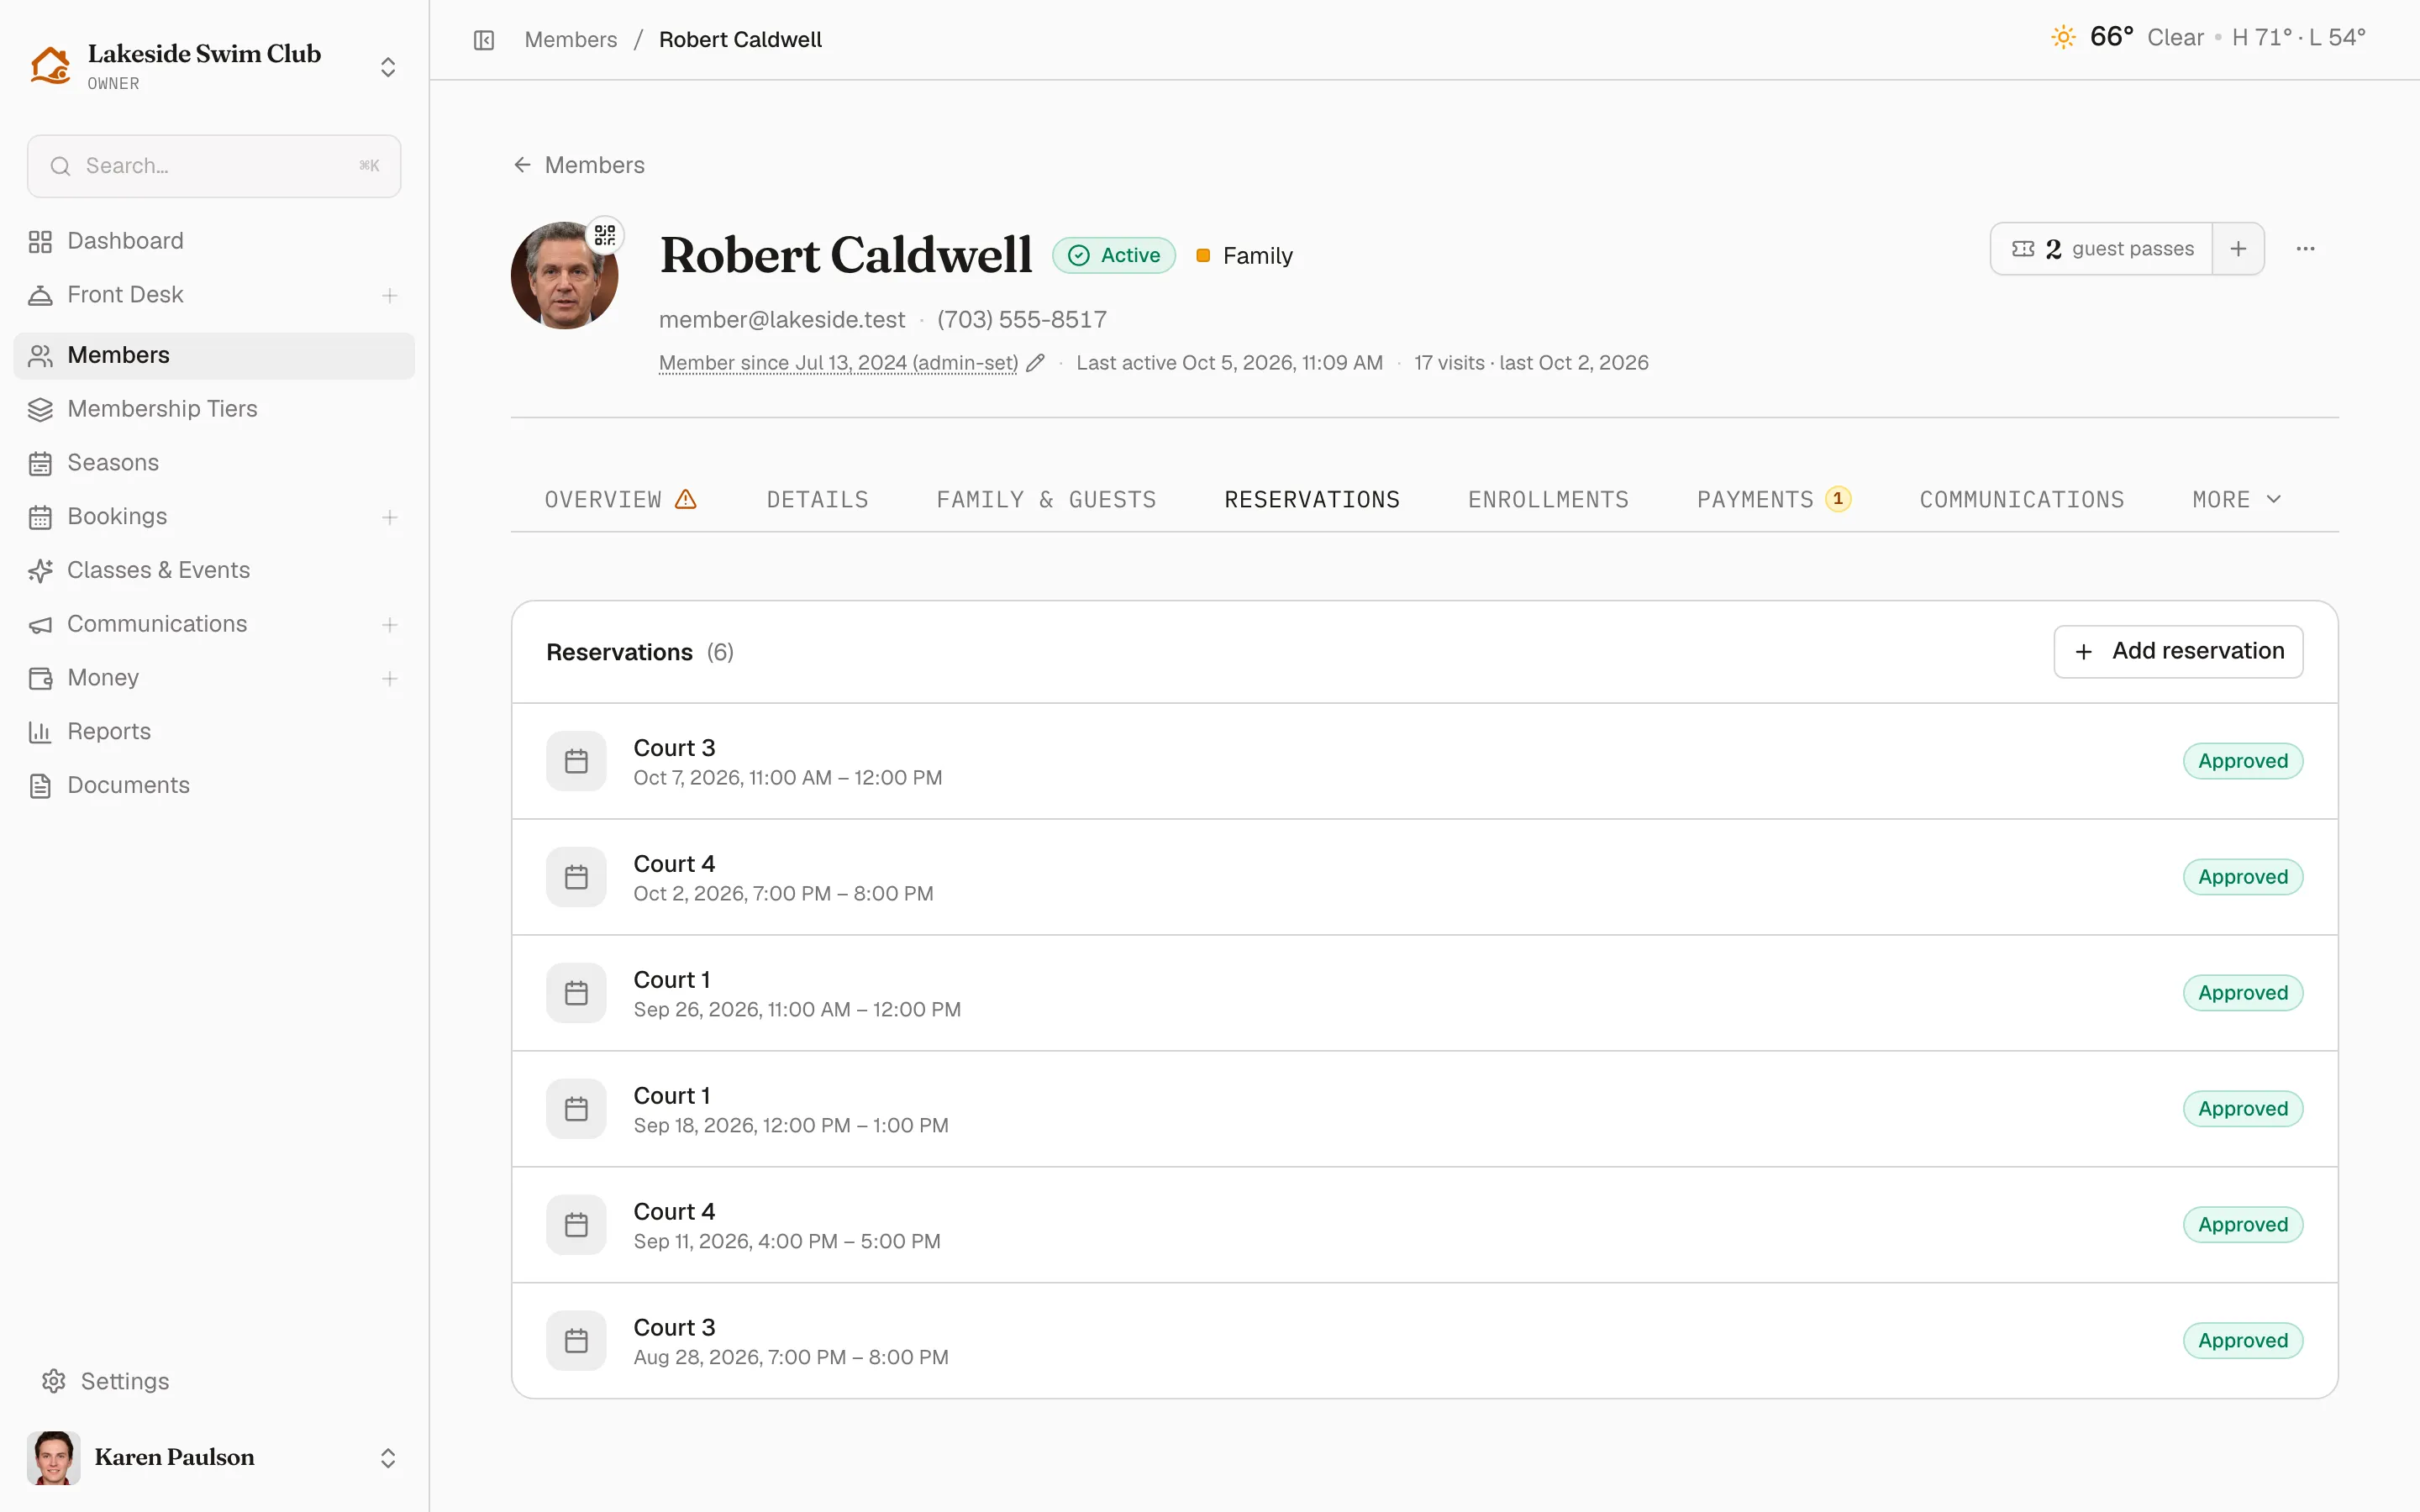
Task: Click the Search input field
Action: (214, 166)
